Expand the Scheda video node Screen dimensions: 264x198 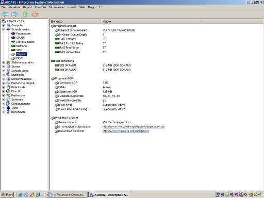tap(3, 71)
